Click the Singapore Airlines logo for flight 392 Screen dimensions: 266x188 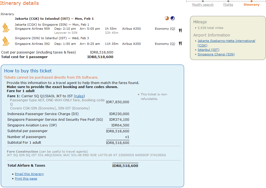point(6,41)
